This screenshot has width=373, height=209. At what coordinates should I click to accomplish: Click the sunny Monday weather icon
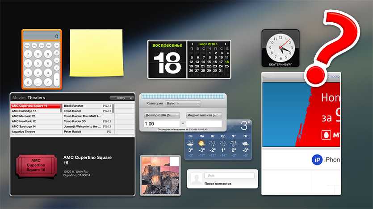(x=201, y=144)
